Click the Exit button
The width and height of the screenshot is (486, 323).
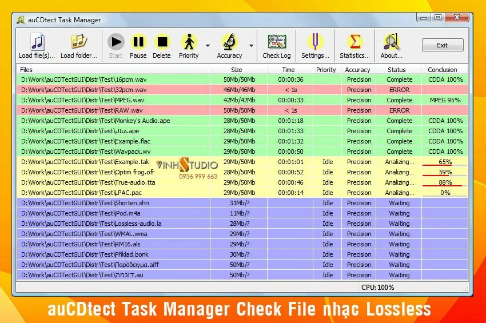tap(443, 45)
